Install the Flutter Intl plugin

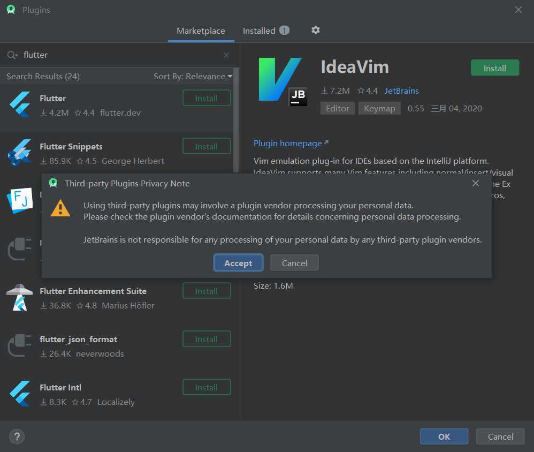pos(207,387)
